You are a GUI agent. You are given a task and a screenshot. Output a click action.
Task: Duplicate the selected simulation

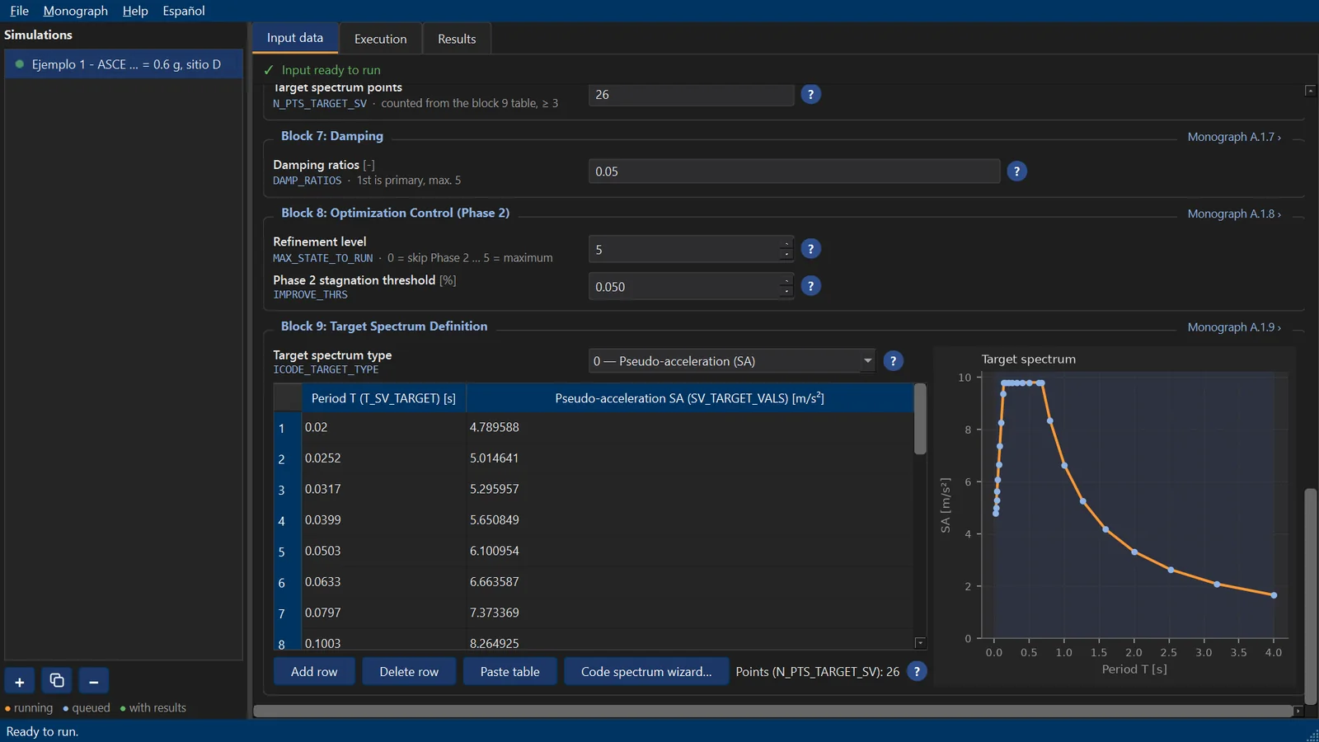point(57,682)
